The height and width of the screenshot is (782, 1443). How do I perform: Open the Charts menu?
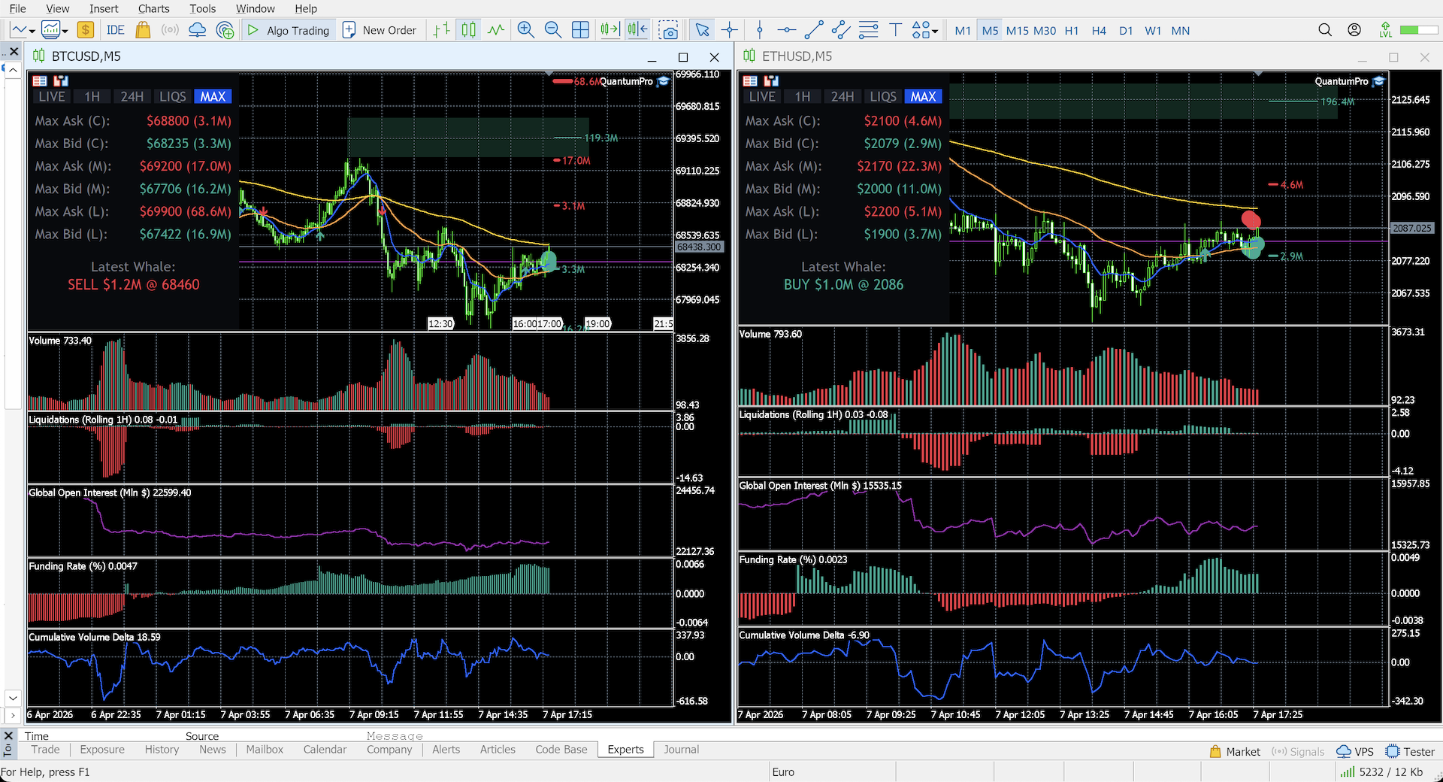point(153,8)
